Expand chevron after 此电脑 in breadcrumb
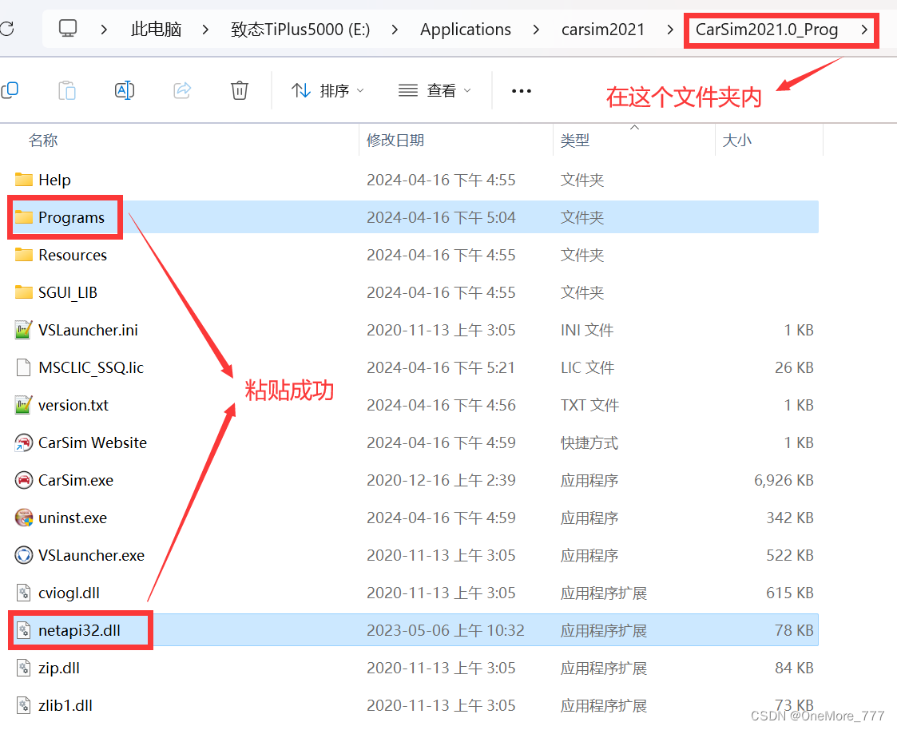 [205, 30]
